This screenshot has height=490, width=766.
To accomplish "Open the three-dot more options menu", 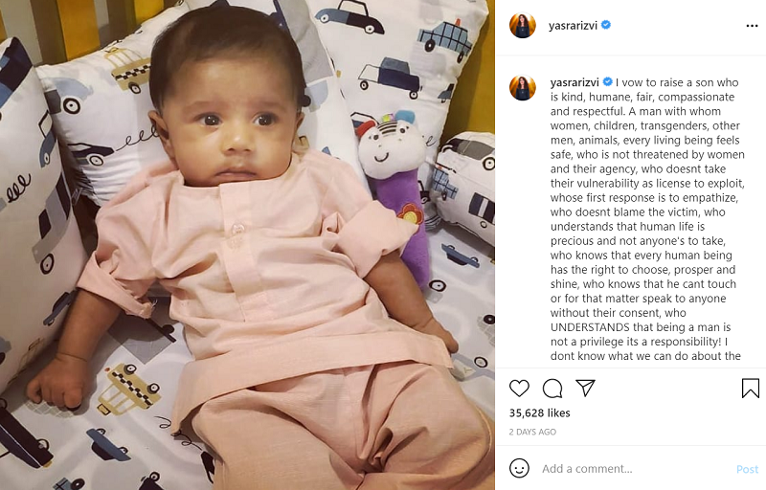I will click(x=752, y=26).
